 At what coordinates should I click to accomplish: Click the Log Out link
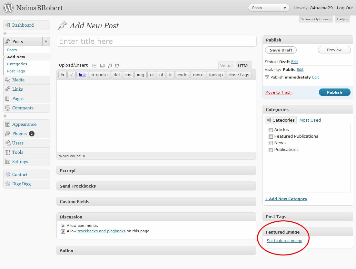(345, 8)
